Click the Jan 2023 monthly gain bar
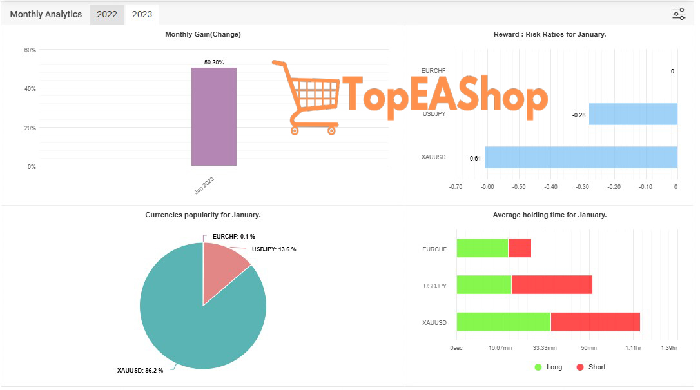This screenshot has width=700, height=390. [x=214, y=117]
